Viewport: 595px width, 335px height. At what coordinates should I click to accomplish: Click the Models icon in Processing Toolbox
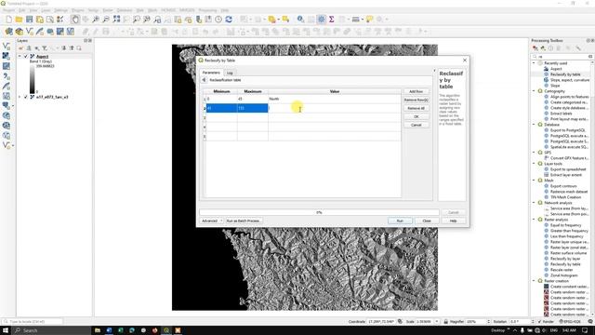(x=535, y=48)
